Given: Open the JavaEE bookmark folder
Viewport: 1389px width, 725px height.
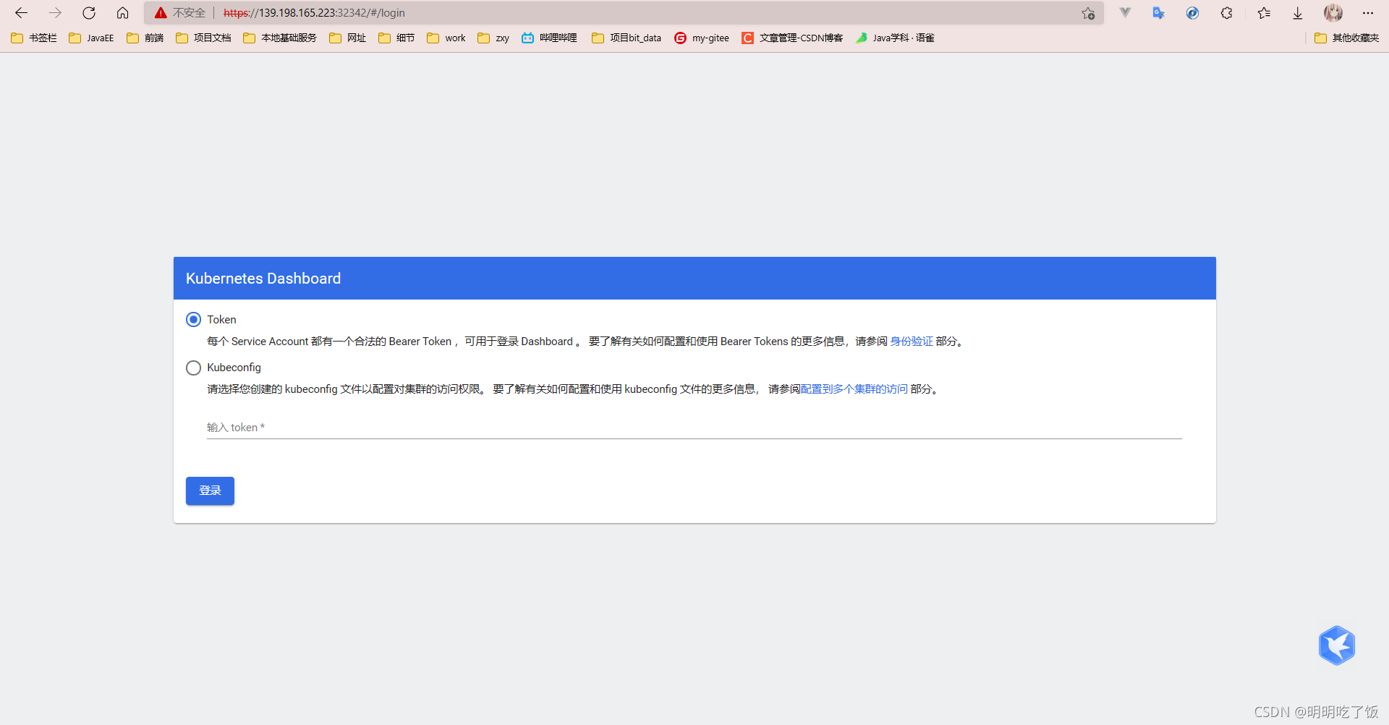Looking at the screenshot, I should tap(91, 38).
